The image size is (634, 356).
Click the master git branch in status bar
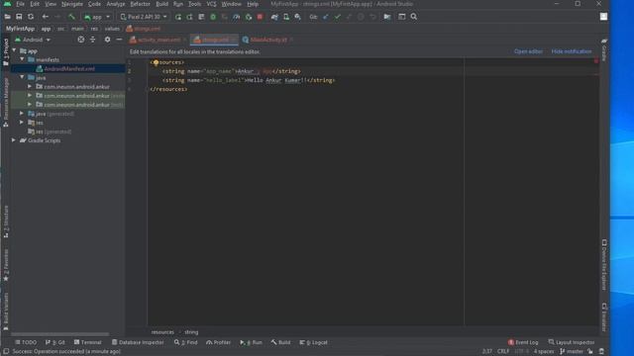[571, 352]
